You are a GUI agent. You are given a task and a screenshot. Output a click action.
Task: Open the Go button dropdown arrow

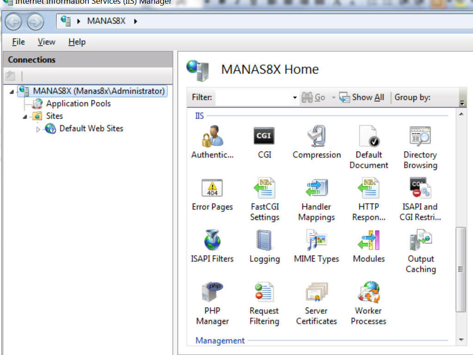click(x=333, y=98)
